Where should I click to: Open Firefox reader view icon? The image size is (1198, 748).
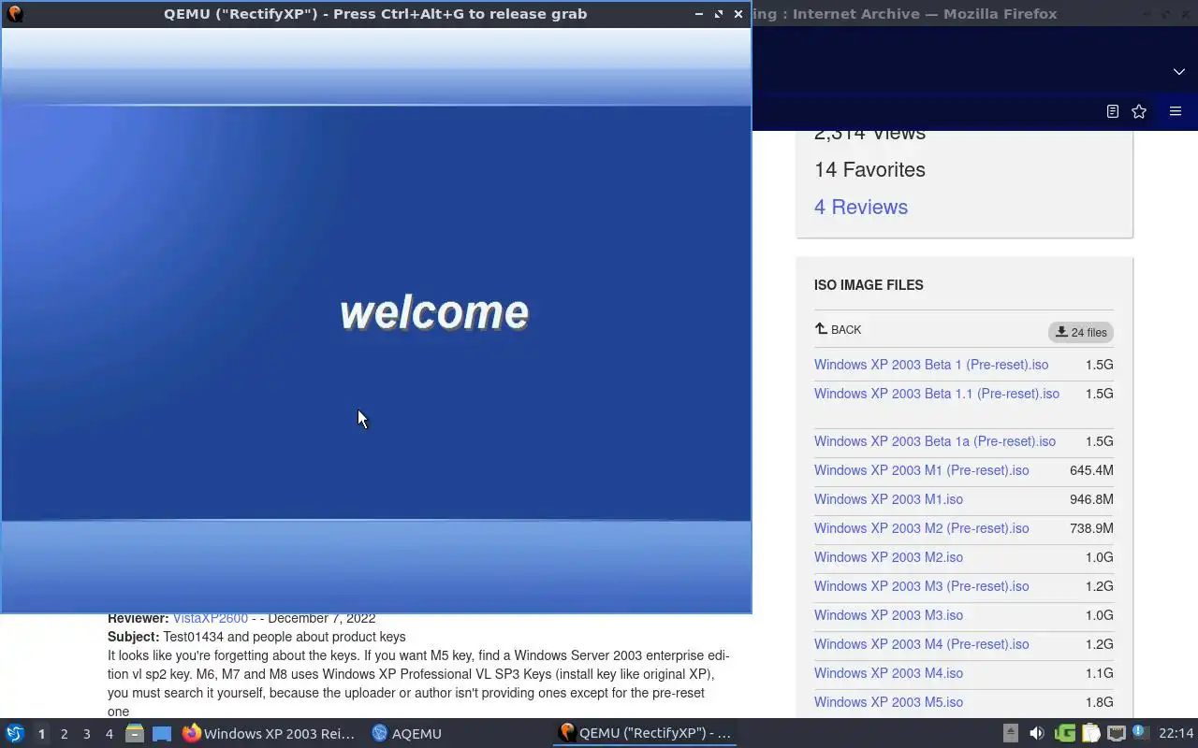click(x=1112, y=111)
